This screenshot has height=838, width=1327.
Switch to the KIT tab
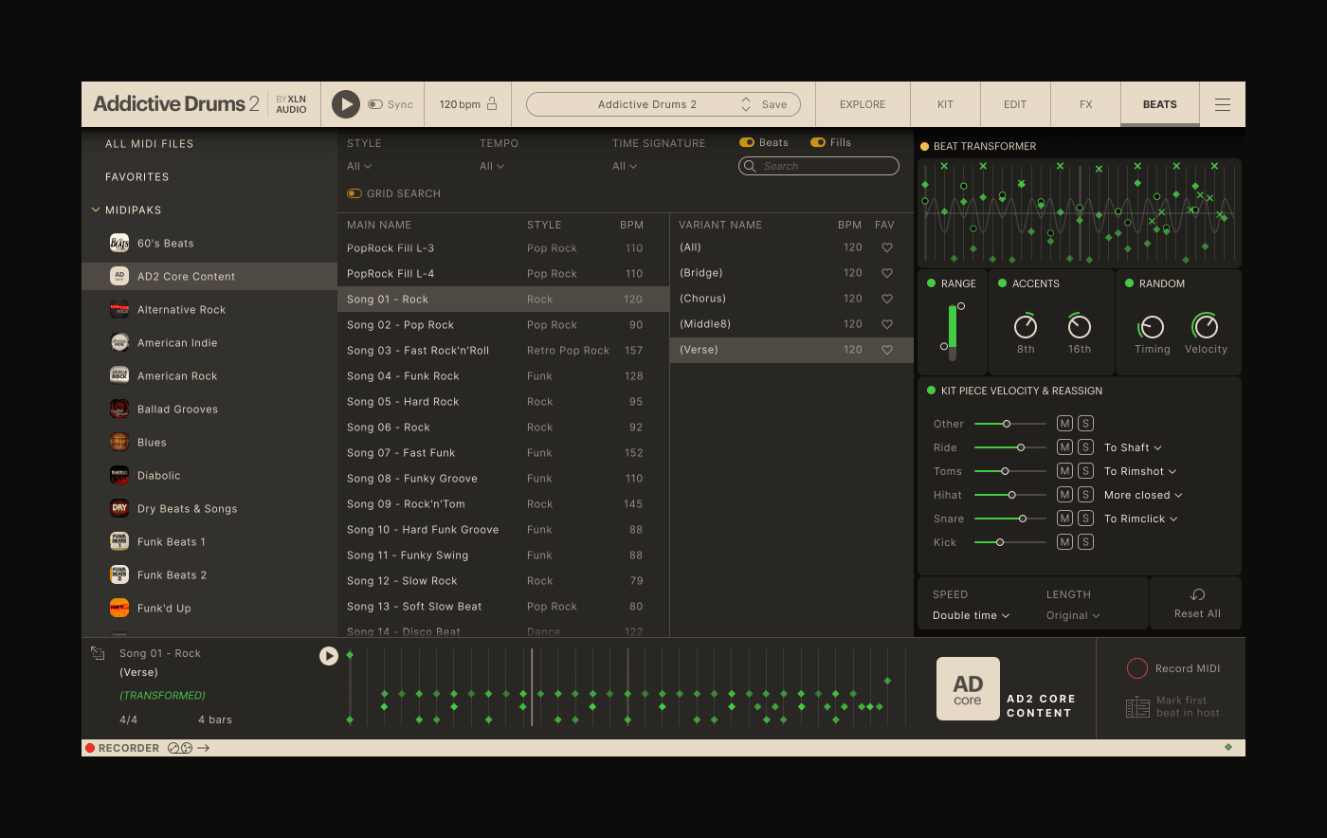pyautogui.click(x=945, y=104)
